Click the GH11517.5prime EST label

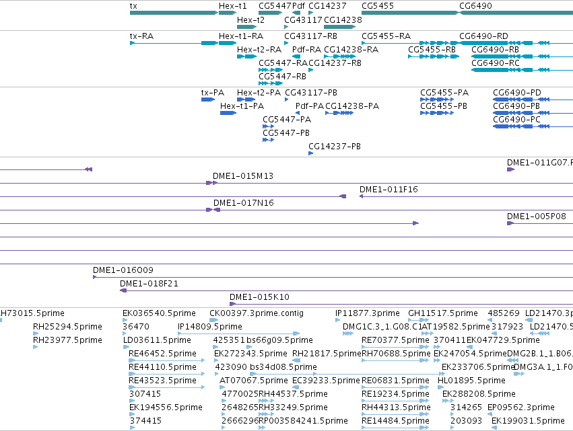443,313
